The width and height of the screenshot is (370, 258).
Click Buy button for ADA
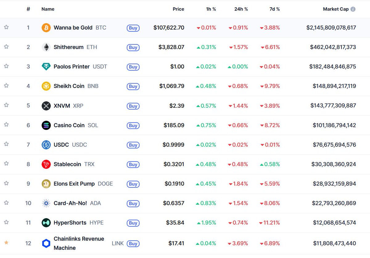(x=133, y=203)
